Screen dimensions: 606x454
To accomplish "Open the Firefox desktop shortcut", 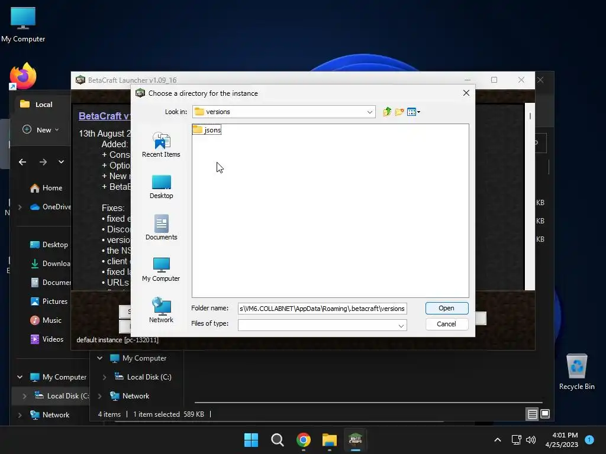I will [23, 76].
